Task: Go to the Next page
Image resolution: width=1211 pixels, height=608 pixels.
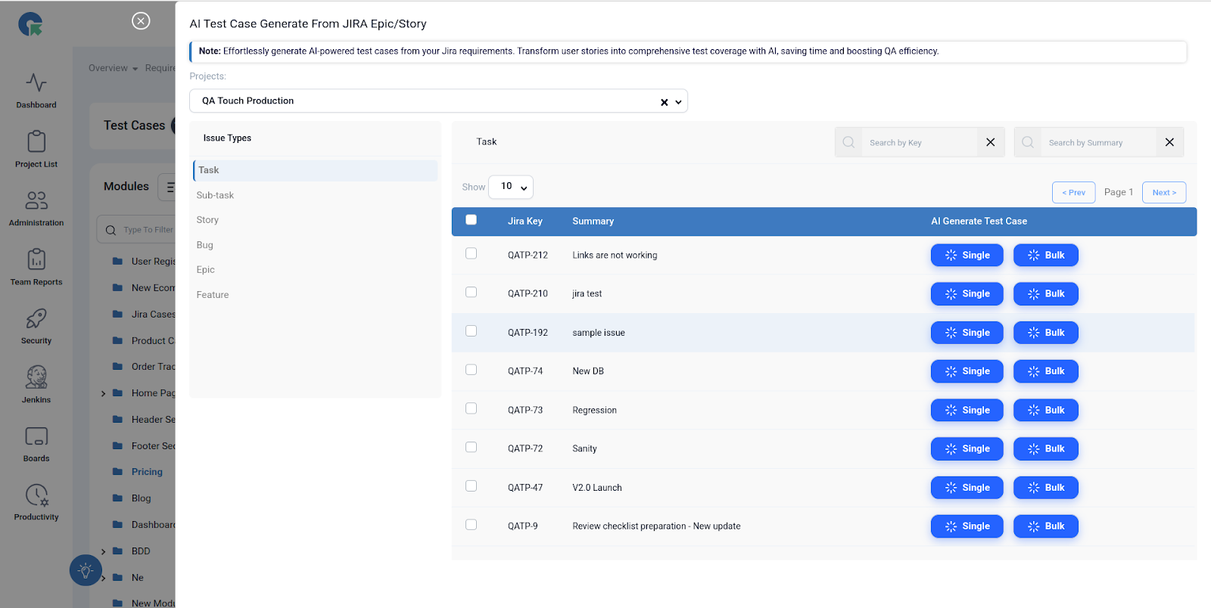Action: (1164, 193)
